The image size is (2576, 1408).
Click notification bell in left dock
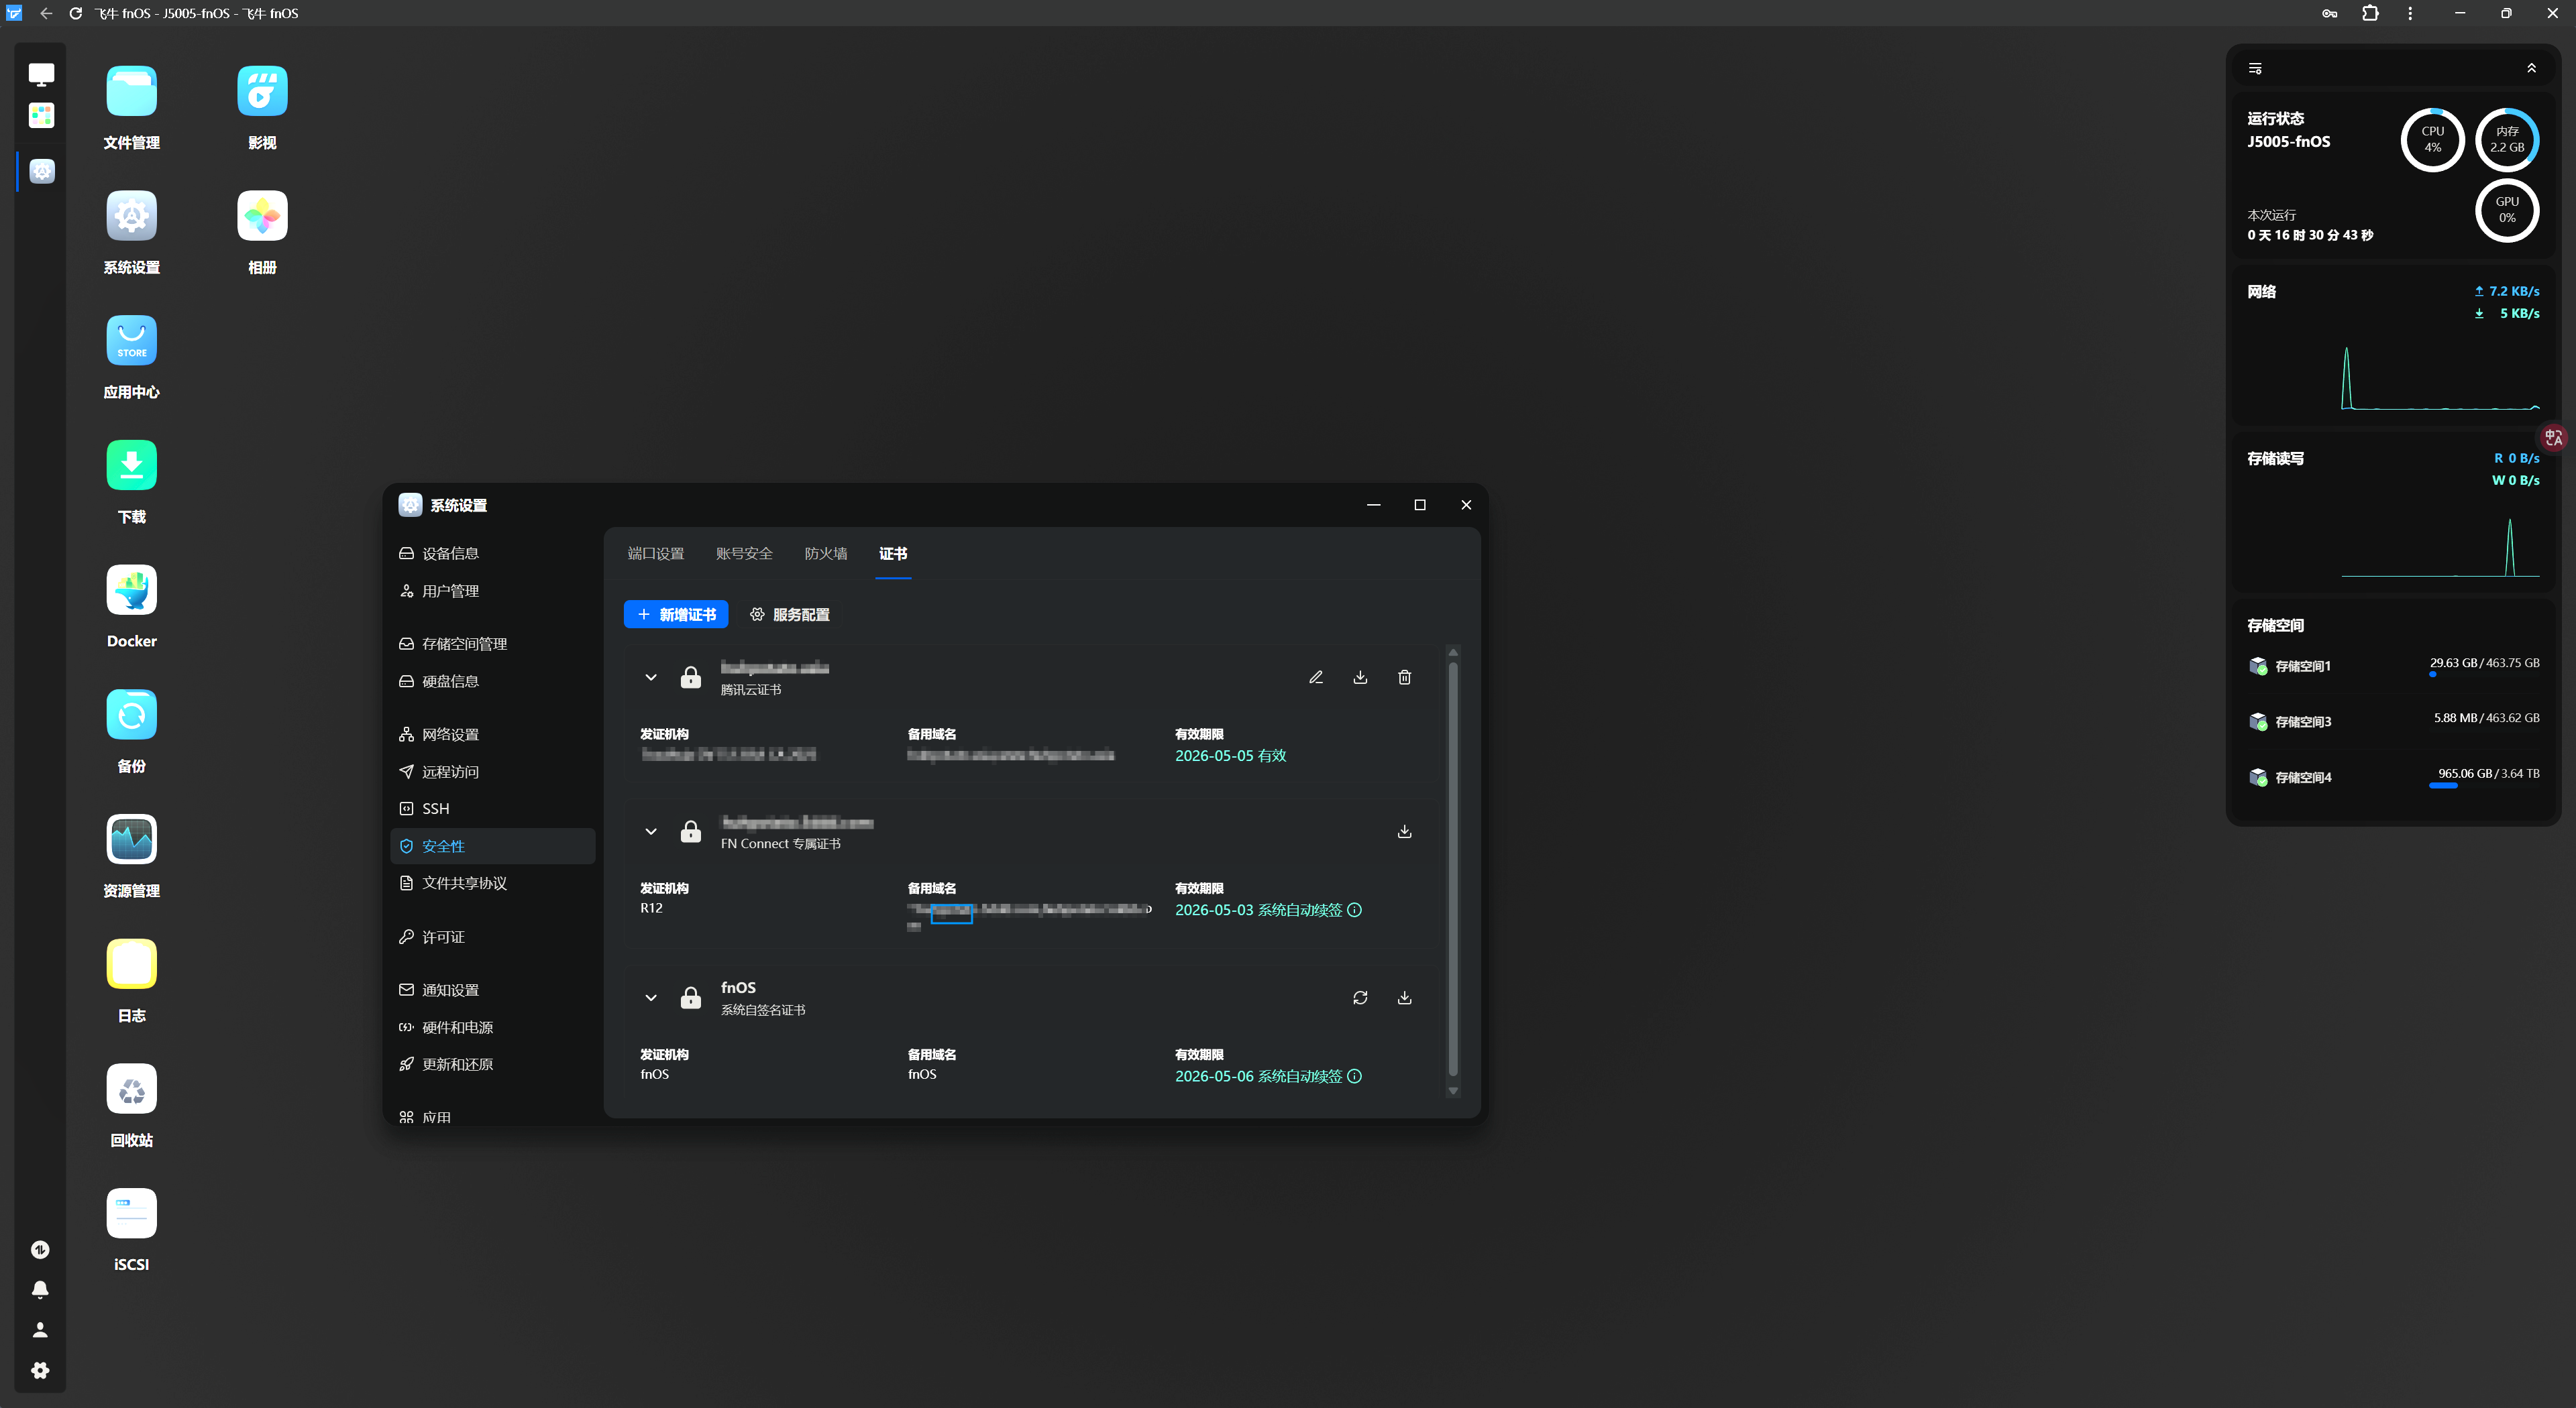pyautogui.click(x=40, y=1290)
